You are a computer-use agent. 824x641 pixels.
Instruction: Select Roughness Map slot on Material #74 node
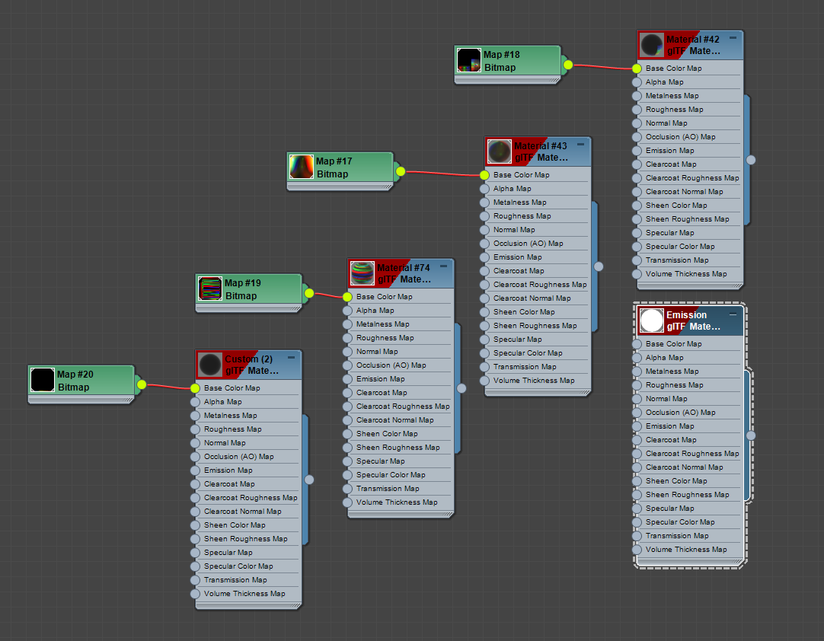(x=385, y=338)
